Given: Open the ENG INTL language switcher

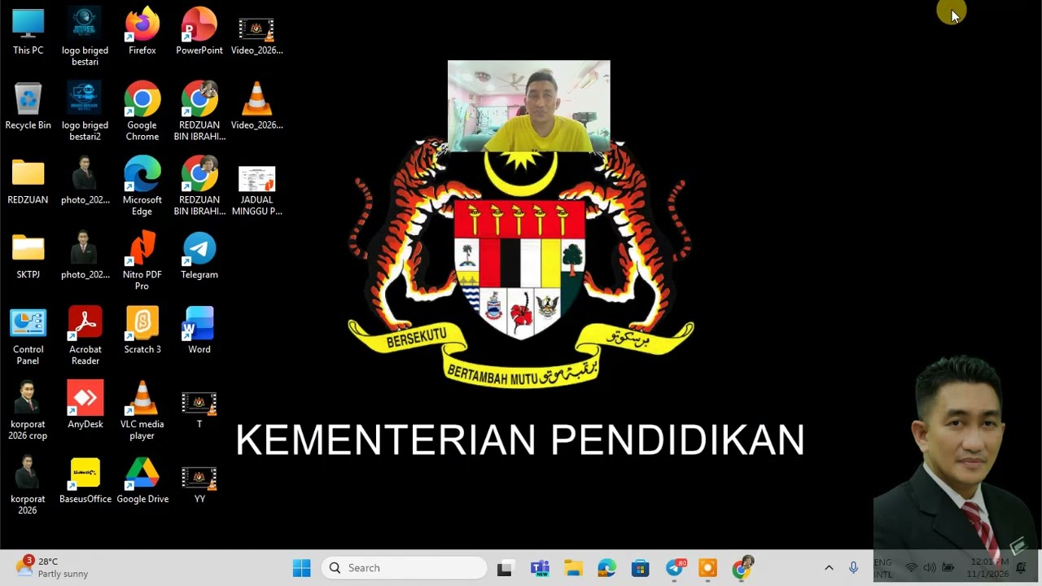Looking at the screenshot, I should [x=883, y=568].
